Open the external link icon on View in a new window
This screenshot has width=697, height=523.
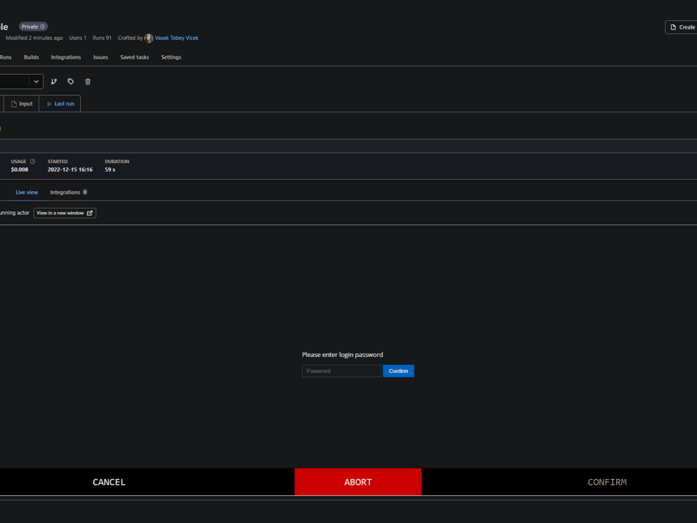pyautogui.click(x=89, y=213)
